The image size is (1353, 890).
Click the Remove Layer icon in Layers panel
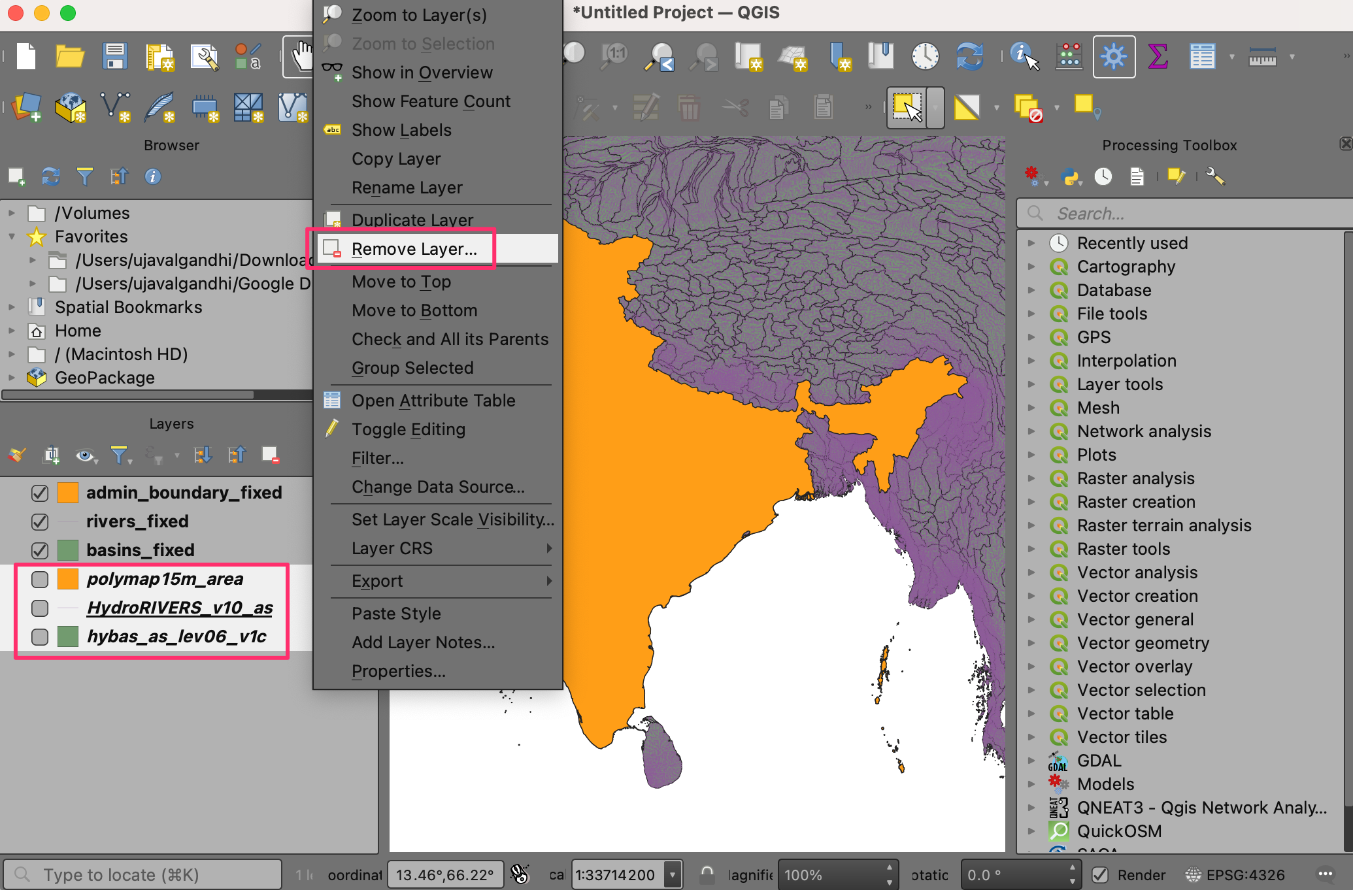(270, 455)
